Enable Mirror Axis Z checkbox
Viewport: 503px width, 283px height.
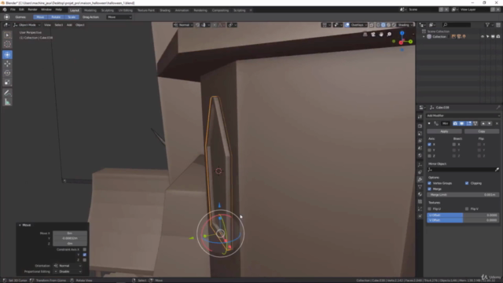(430, 156)
